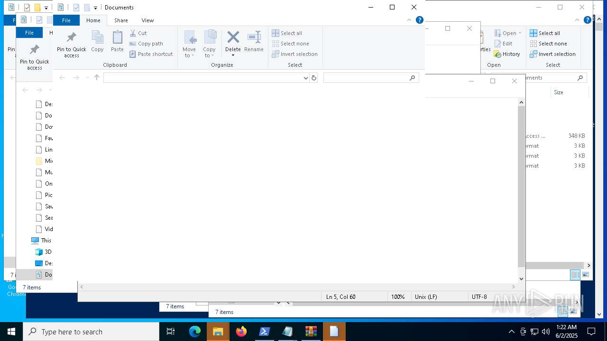The height and width of the screenshot is (341, 607).
Task: Click the 100% zoom level in Notepad status bar
Action: (398, 297)
